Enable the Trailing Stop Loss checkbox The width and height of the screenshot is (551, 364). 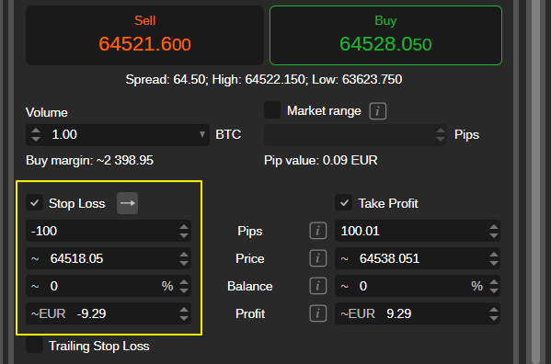point(34,346)
